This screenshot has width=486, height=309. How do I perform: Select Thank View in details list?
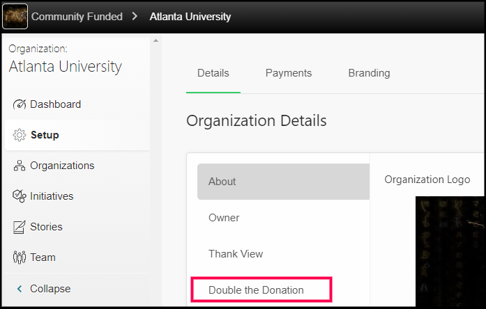[x=236, y=254]
